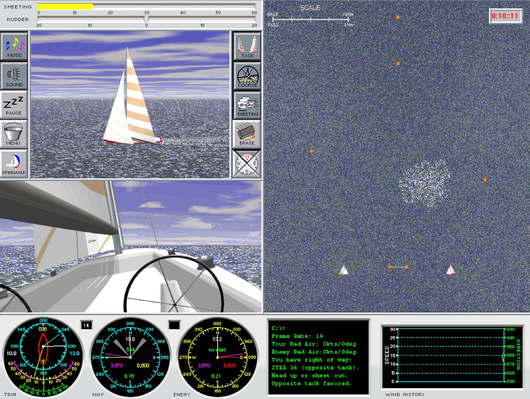Click the "You have right of way:" line

click(311, 360)
